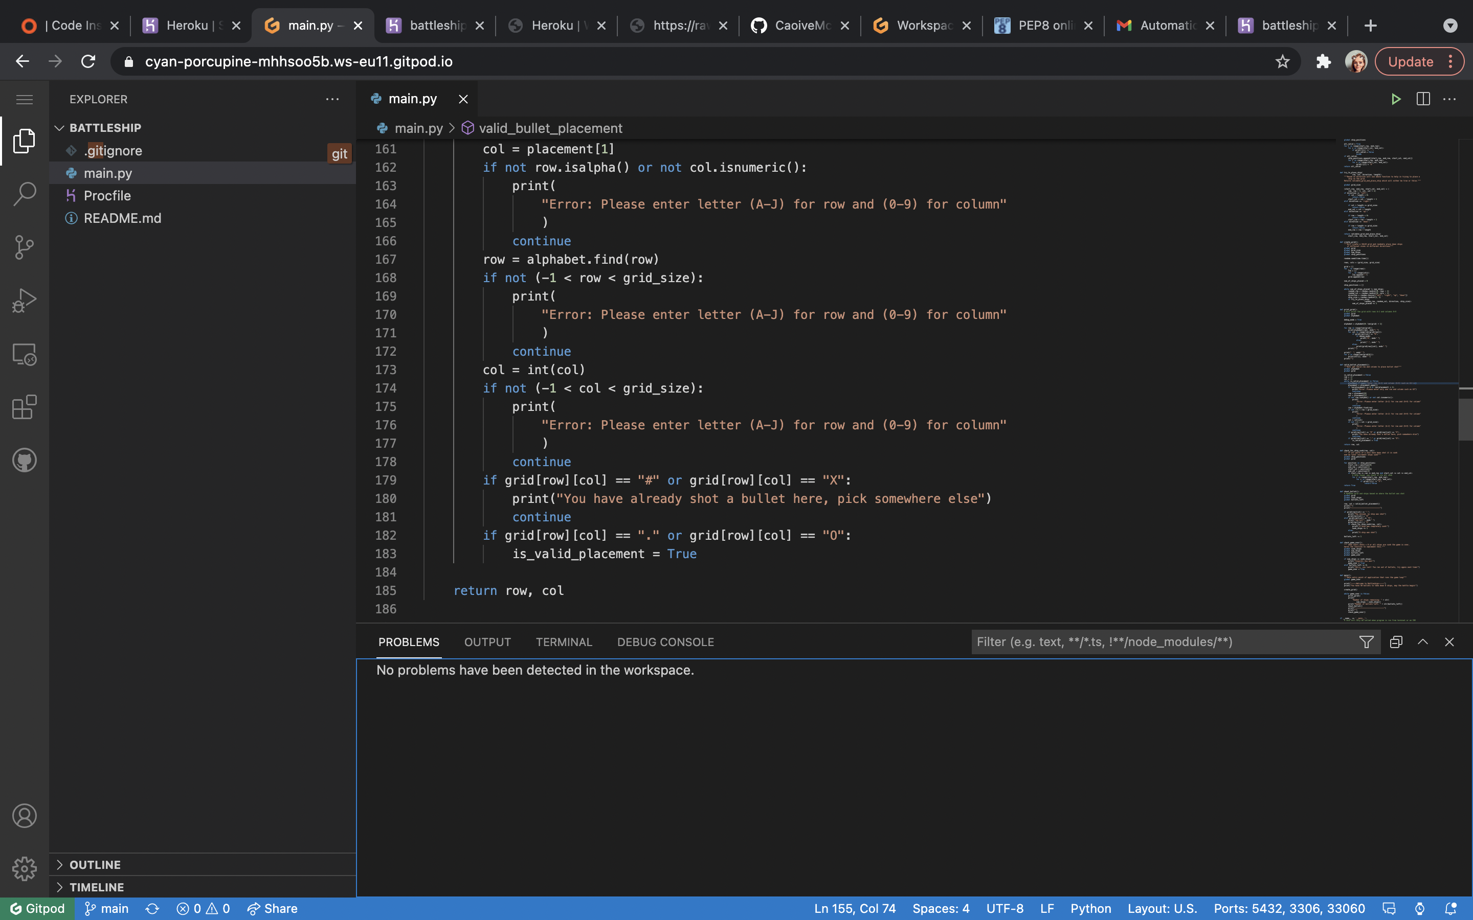Expand the TIMELINE section
Image resolution: width=1473 pixels, height=920 pixels.
(x=96, y=887)
